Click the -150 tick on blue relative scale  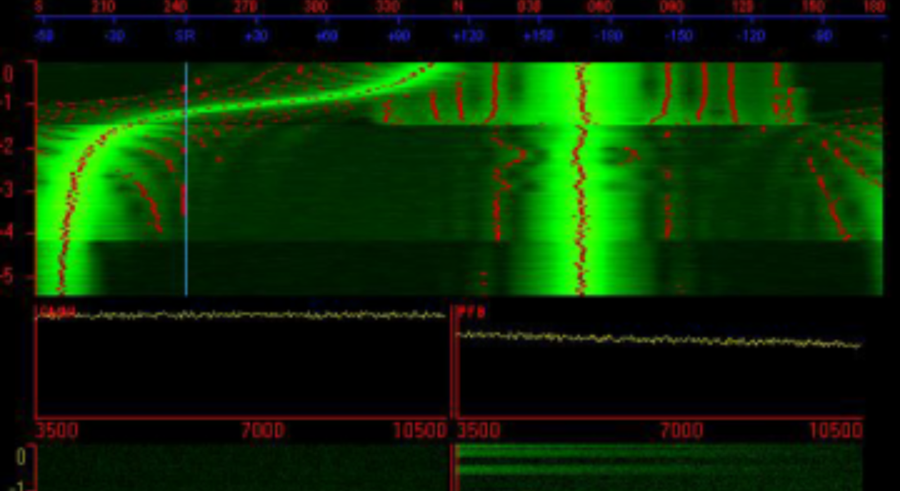click(x=679, y=37)
